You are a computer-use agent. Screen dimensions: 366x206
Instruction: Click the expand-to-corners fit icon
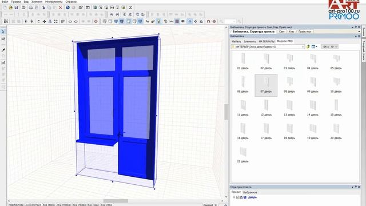(x=56, y=21)
